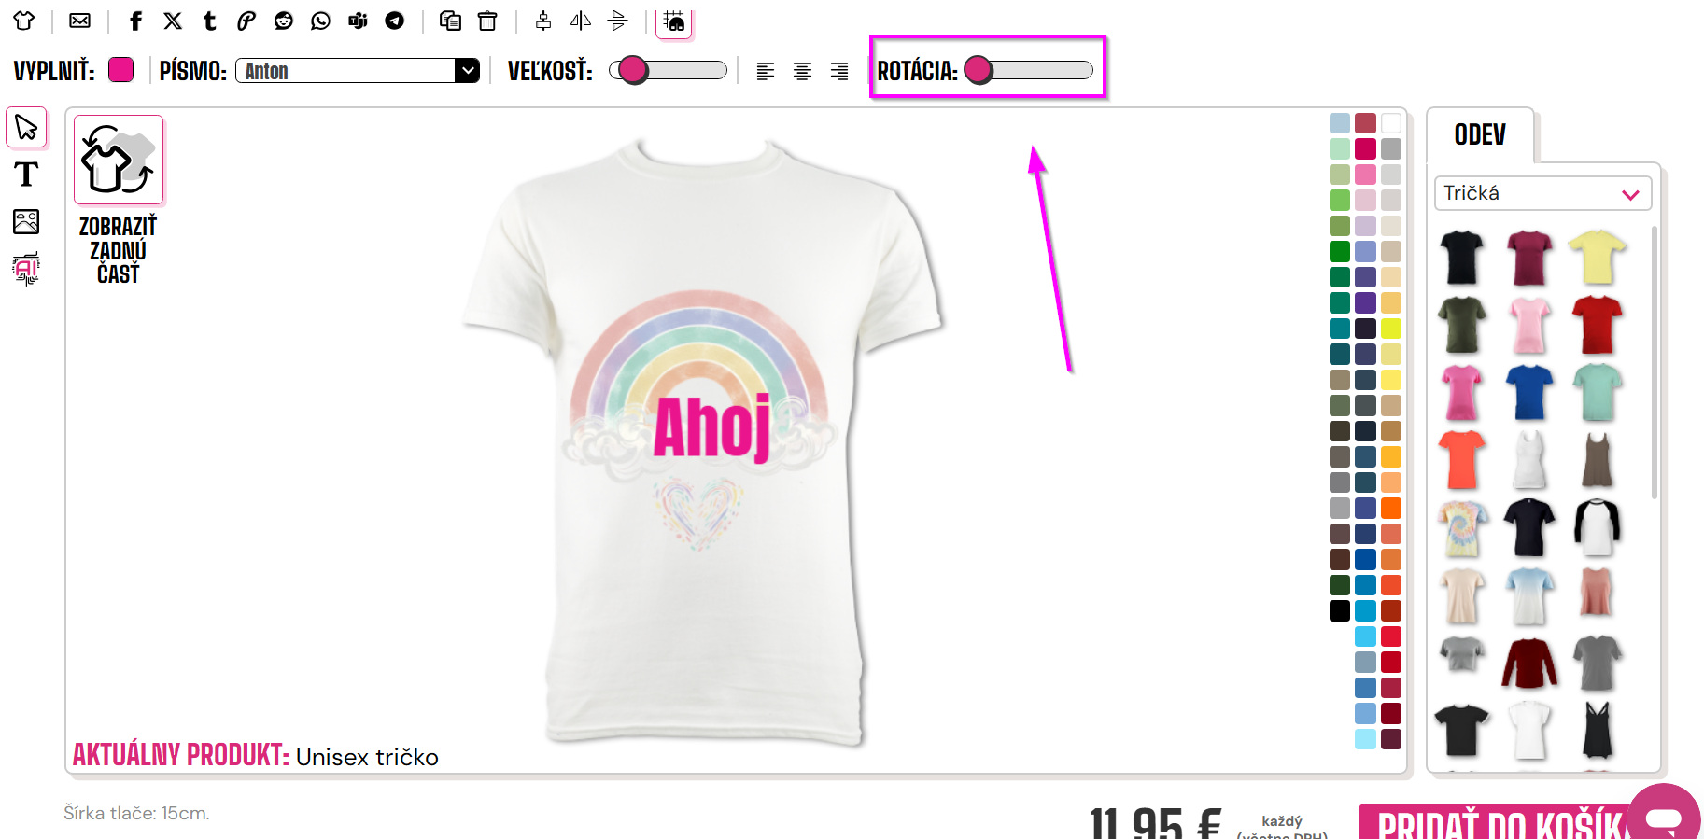Open the AI design generator tool

pos(26,269)
